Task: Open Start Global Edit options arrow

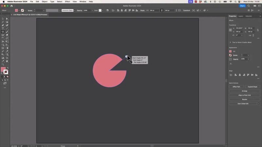Action: 258,104
